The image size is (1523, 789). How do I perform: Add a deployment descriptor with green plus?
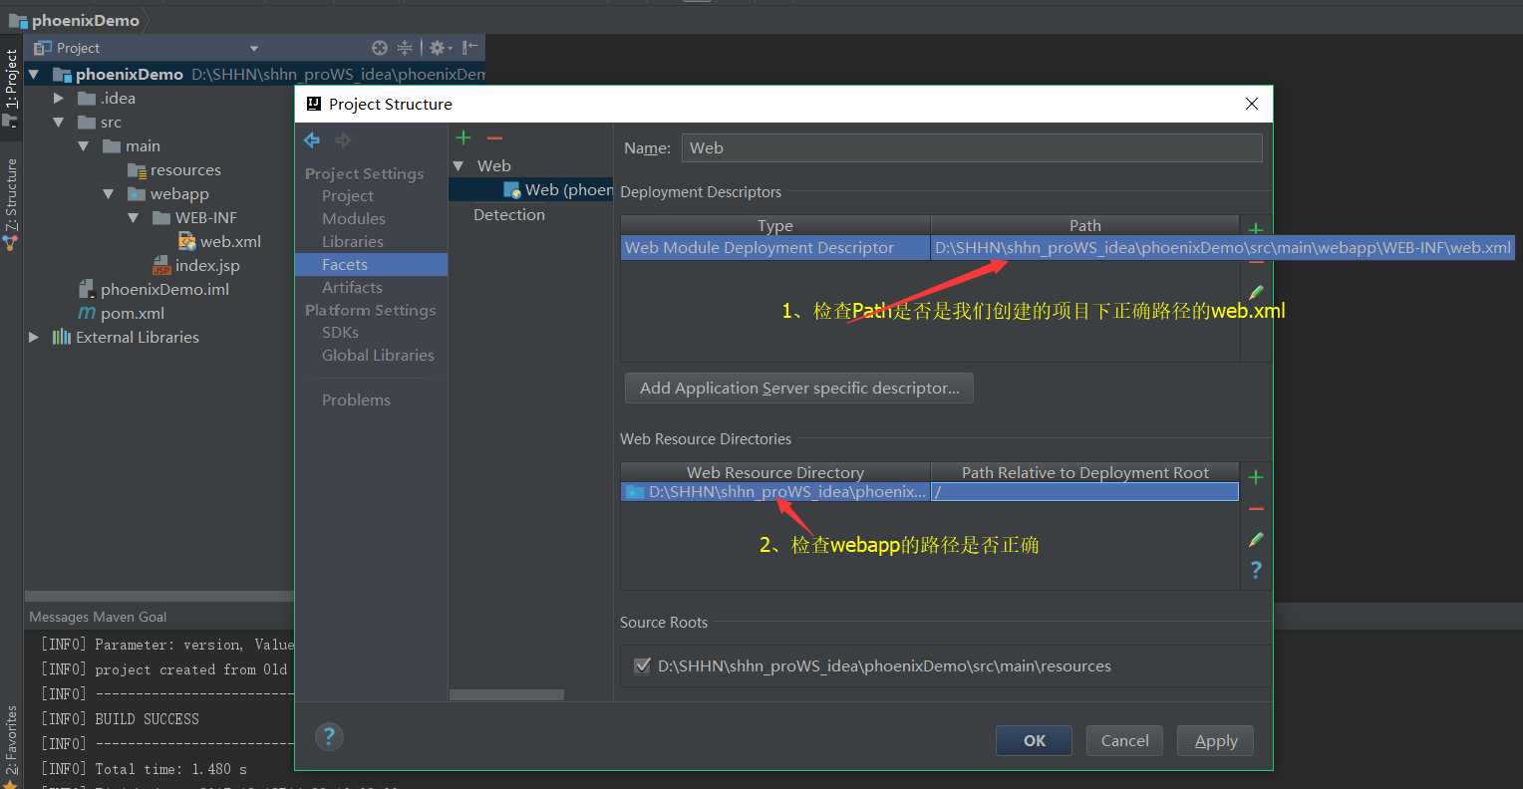[1256, 230]
